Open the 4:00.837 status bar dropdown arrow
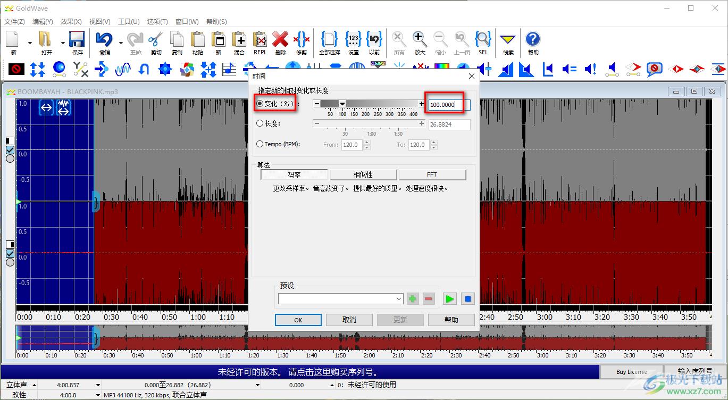 pos(98,385)
